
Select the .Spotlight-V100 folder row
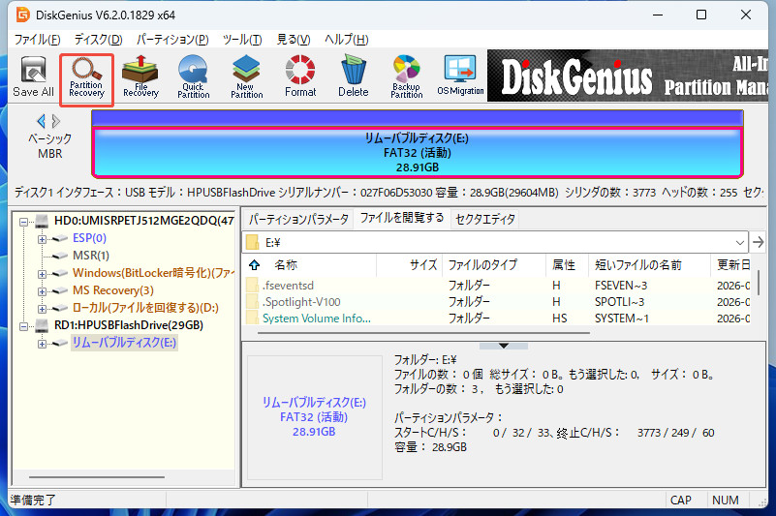point(497,302)
